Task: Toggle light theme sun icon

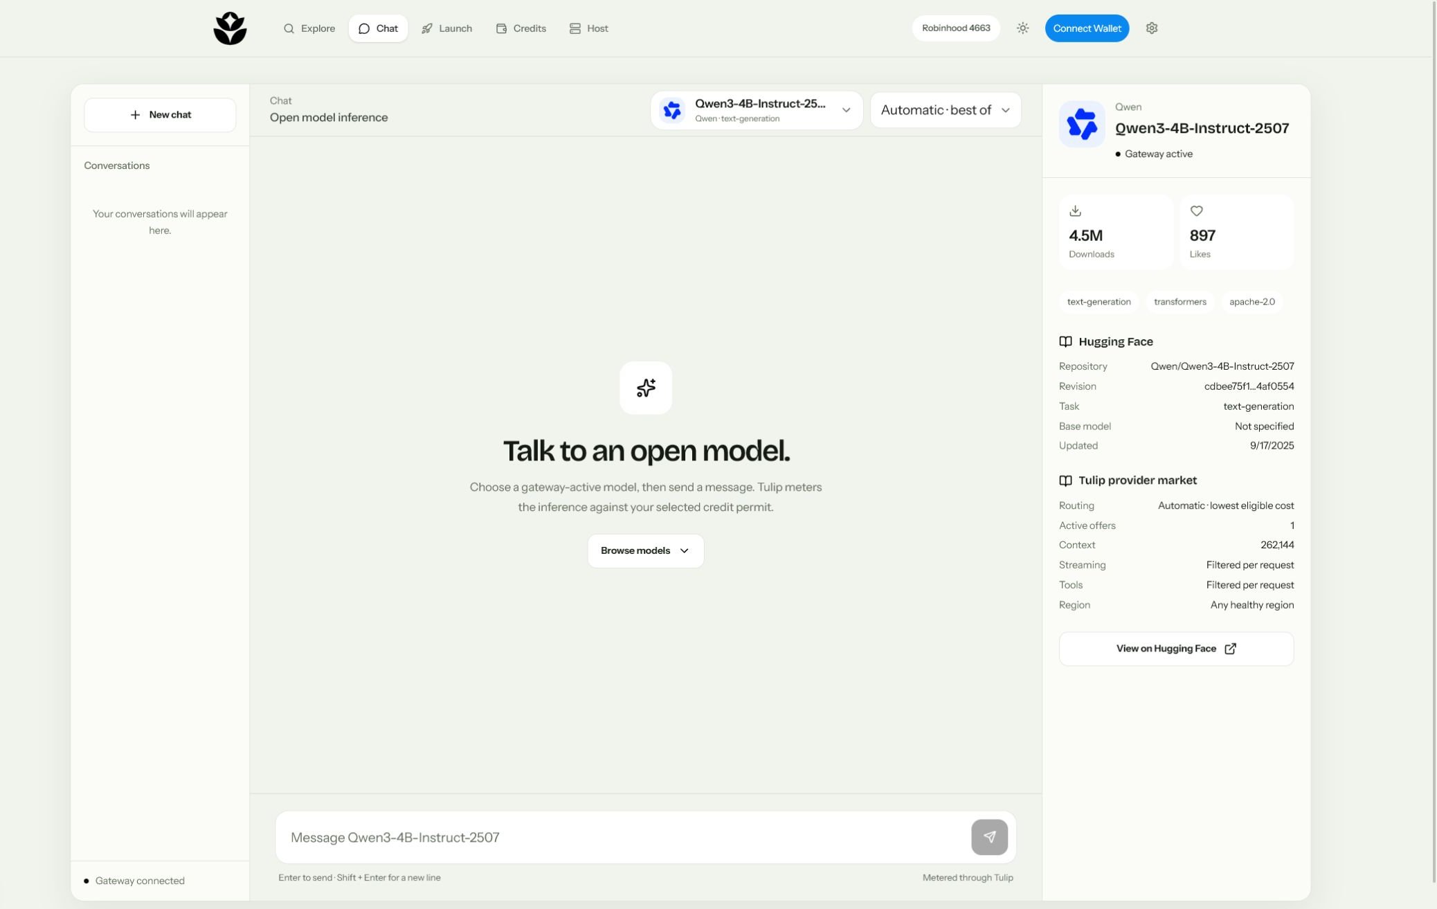Action: [1022, 28]
